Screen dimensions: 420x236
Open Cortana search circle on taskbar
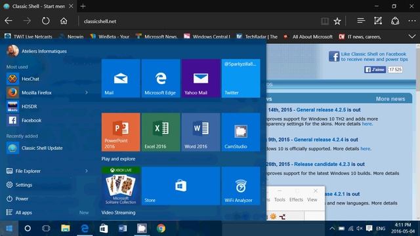pyautogui.click(x=28, y=229)
